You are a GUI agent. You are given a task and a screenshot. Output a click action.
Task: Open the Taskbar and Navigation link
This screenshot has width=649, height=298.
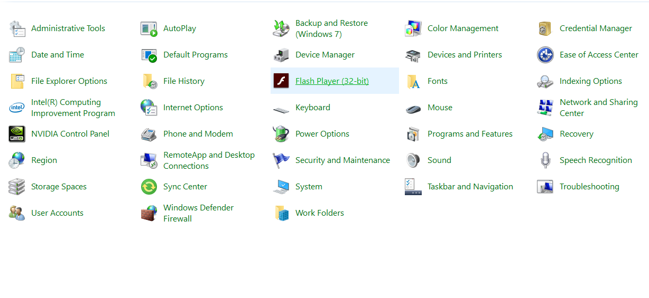470,187
